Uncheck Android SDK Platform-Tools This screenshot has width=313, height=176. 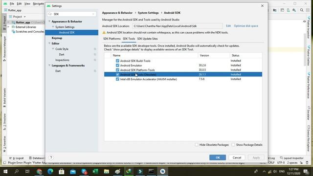(117, 70)
